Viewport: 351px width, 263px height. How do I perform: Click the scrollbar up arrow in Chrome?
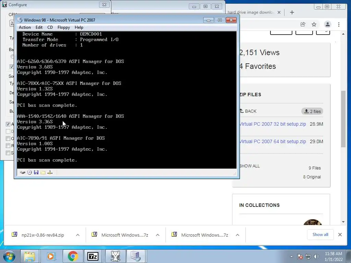[343, 34]
